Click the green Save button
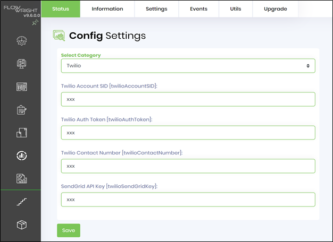This screenshot has height=242, width=333. 69,230
